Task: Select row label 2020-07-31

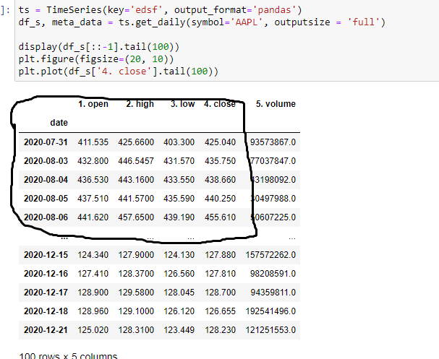Action: point(46,142)
